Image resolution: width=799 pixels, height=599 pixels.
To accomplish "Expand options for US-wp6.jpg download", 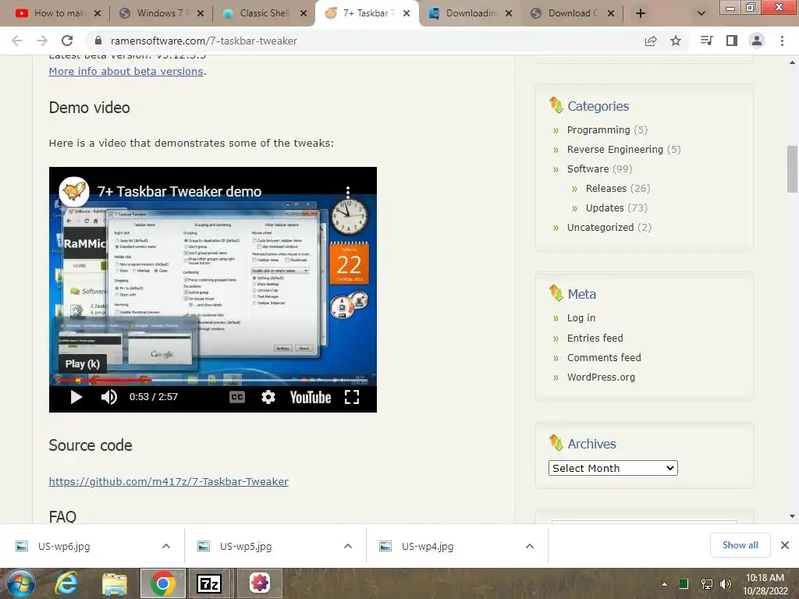I will (x=166, y=546).
